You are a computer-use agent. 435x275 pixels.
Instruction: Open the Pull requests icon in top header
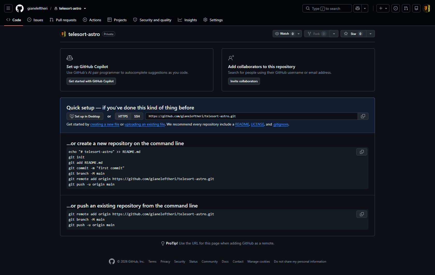[x=406, y=8]
